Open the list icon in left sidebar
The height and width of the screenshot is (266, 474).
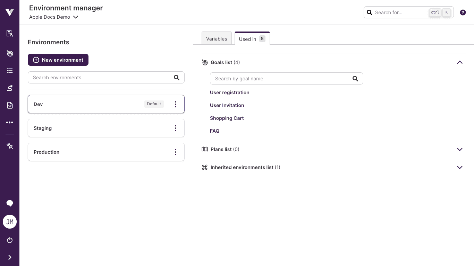[10, 71]
